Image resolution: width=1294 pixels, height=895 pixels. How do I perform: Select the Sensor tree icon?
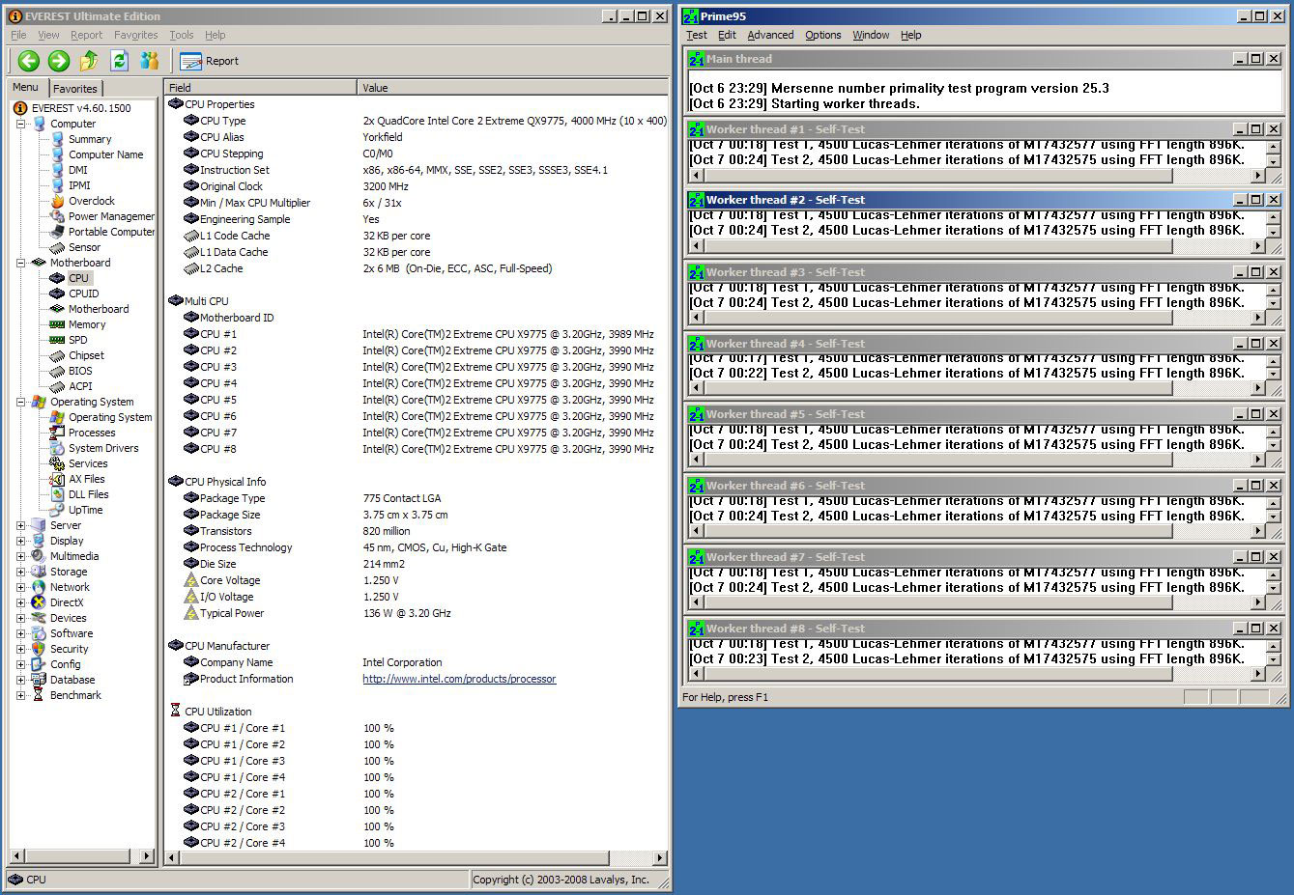pos(58,247)
